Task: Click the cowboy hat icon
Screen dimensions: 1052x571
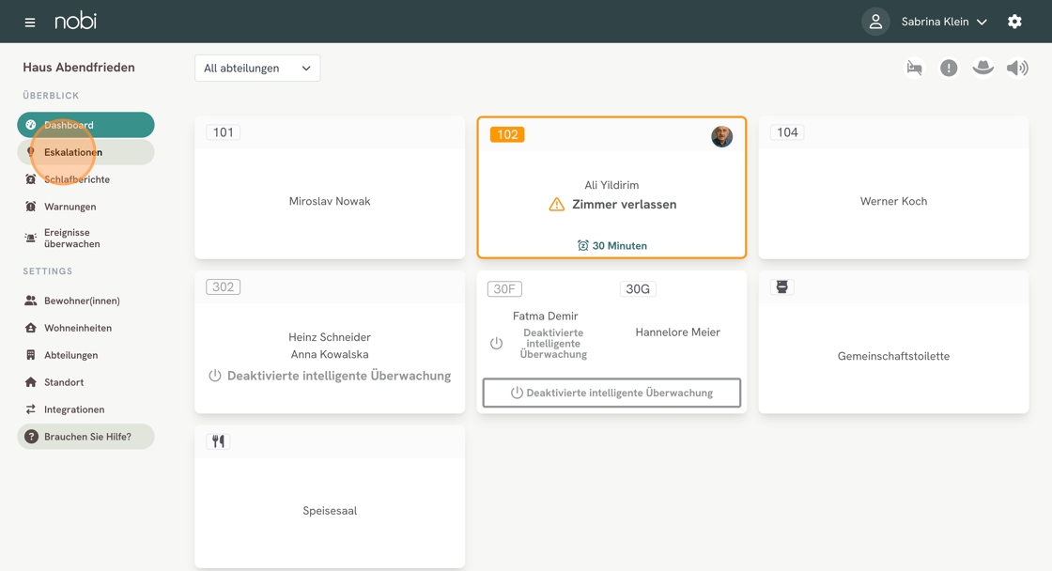Action: [982, 68]
